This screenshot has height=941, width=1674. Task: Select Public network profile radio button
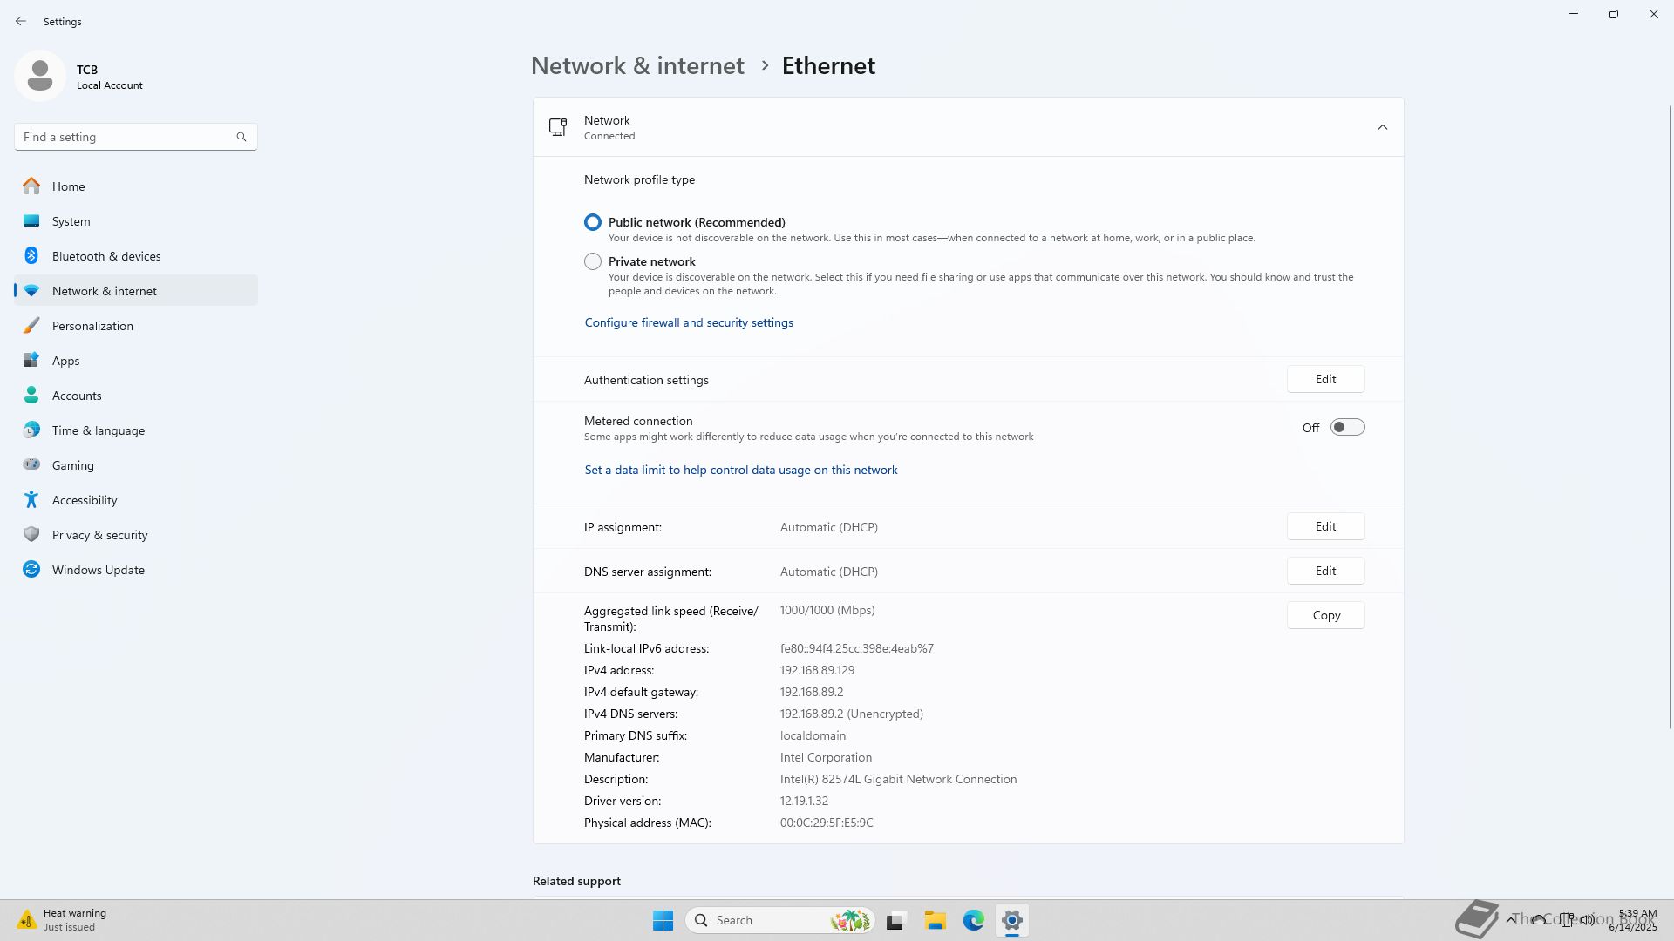point(593,222)
